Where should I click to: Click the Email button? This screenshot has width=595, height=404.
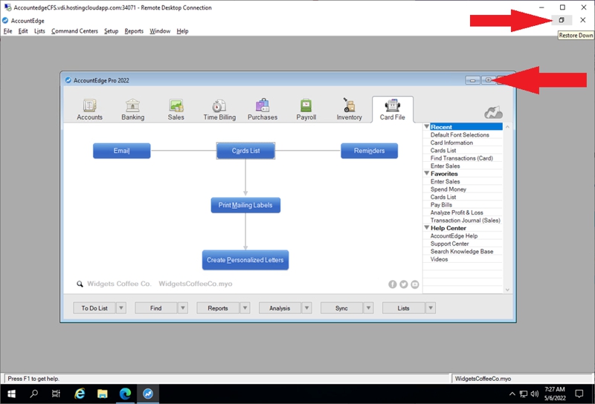pos(122,151)
